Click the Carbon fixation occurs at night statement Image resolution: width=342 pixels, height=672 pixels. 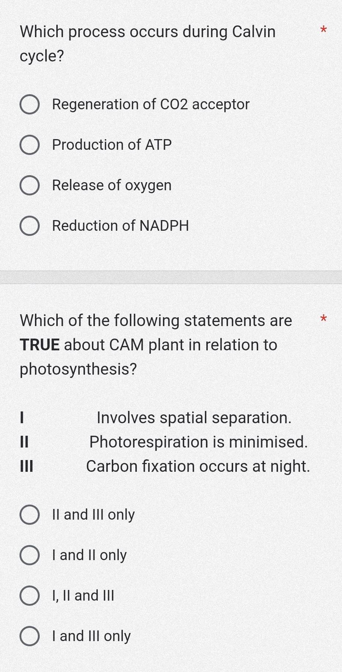click(198, 467)
